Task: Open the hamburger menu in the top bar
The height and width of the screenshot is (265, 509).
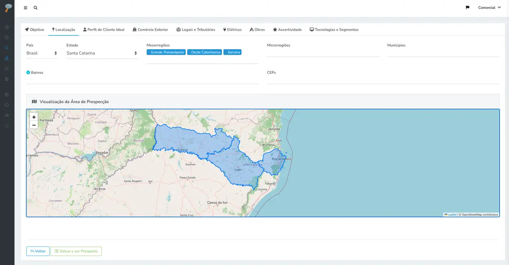Action: point(25,8)
